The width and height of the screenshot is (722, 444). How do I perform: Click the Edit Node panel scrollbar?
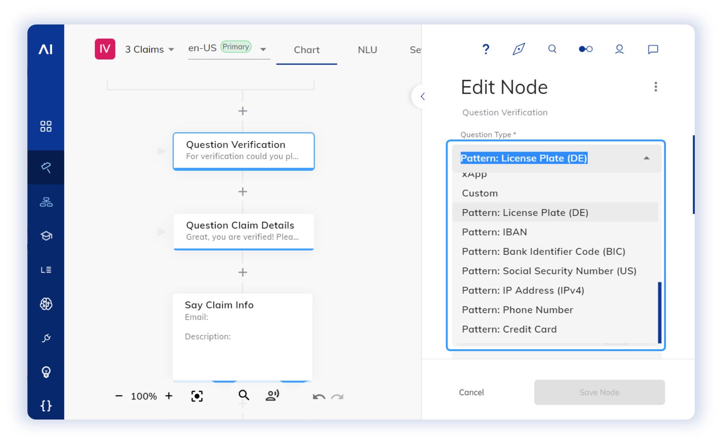(x=694, y=174)
